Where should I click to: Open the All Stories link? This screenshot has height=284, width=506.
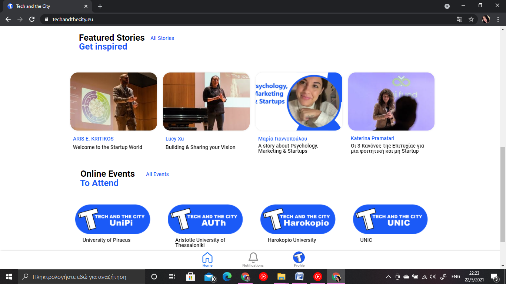162,38
